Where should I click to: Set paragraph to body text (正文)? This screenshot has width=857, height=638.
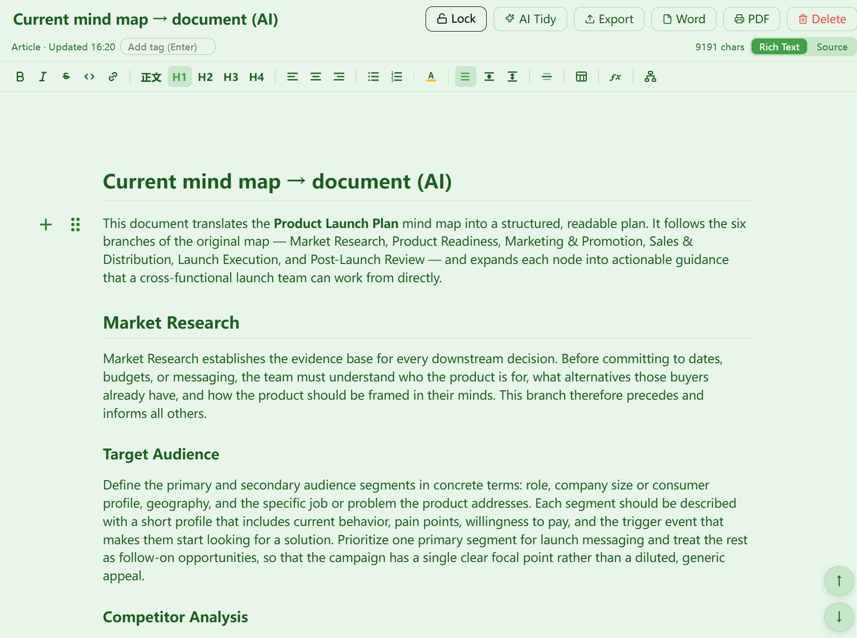[x=151, y=77]
